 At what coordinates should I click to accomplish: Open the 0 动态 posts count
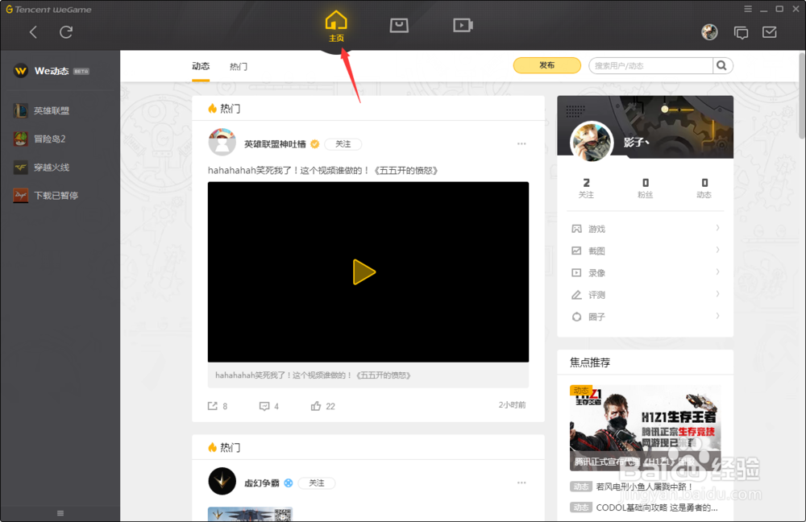(x=704, y=188)
